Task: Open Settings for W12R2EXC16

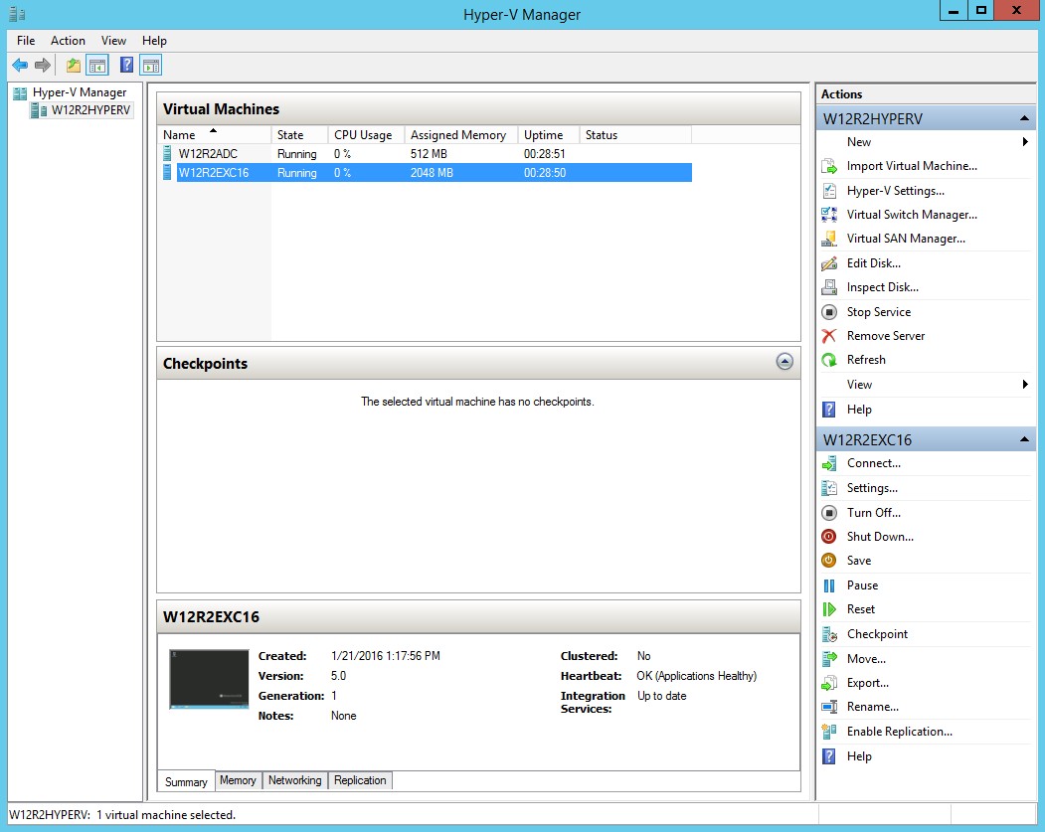Action: coord(872,488)
